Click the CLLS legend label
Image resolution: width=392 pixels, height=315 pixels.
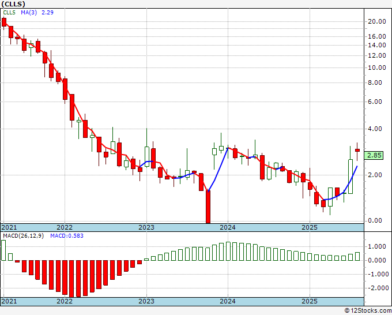click(9, 13)
